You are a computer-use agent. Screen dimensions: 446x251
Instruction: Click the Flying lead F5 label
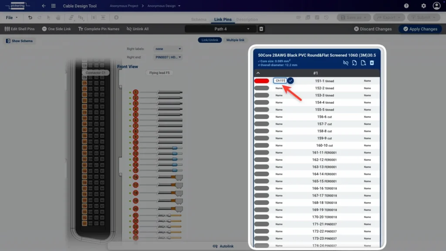(159, 73)
